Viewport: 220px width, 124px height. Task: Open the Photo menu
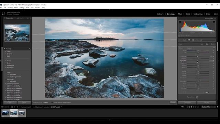(x=16, y=8)
